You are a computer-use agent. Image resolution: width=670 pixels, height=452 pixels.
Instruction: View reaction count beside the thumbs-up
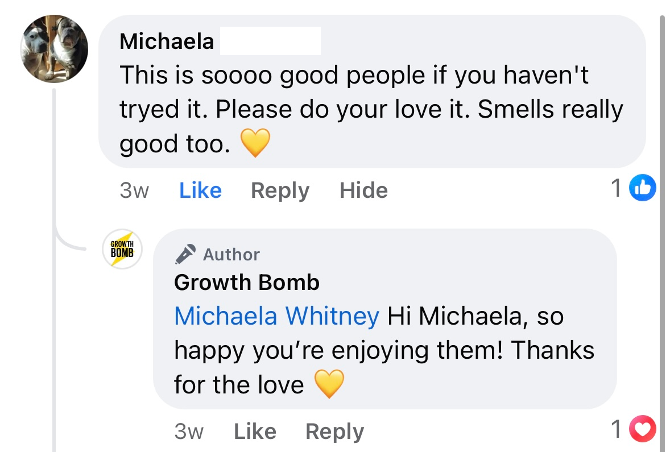pyautogui.click(x=616, y=189)
